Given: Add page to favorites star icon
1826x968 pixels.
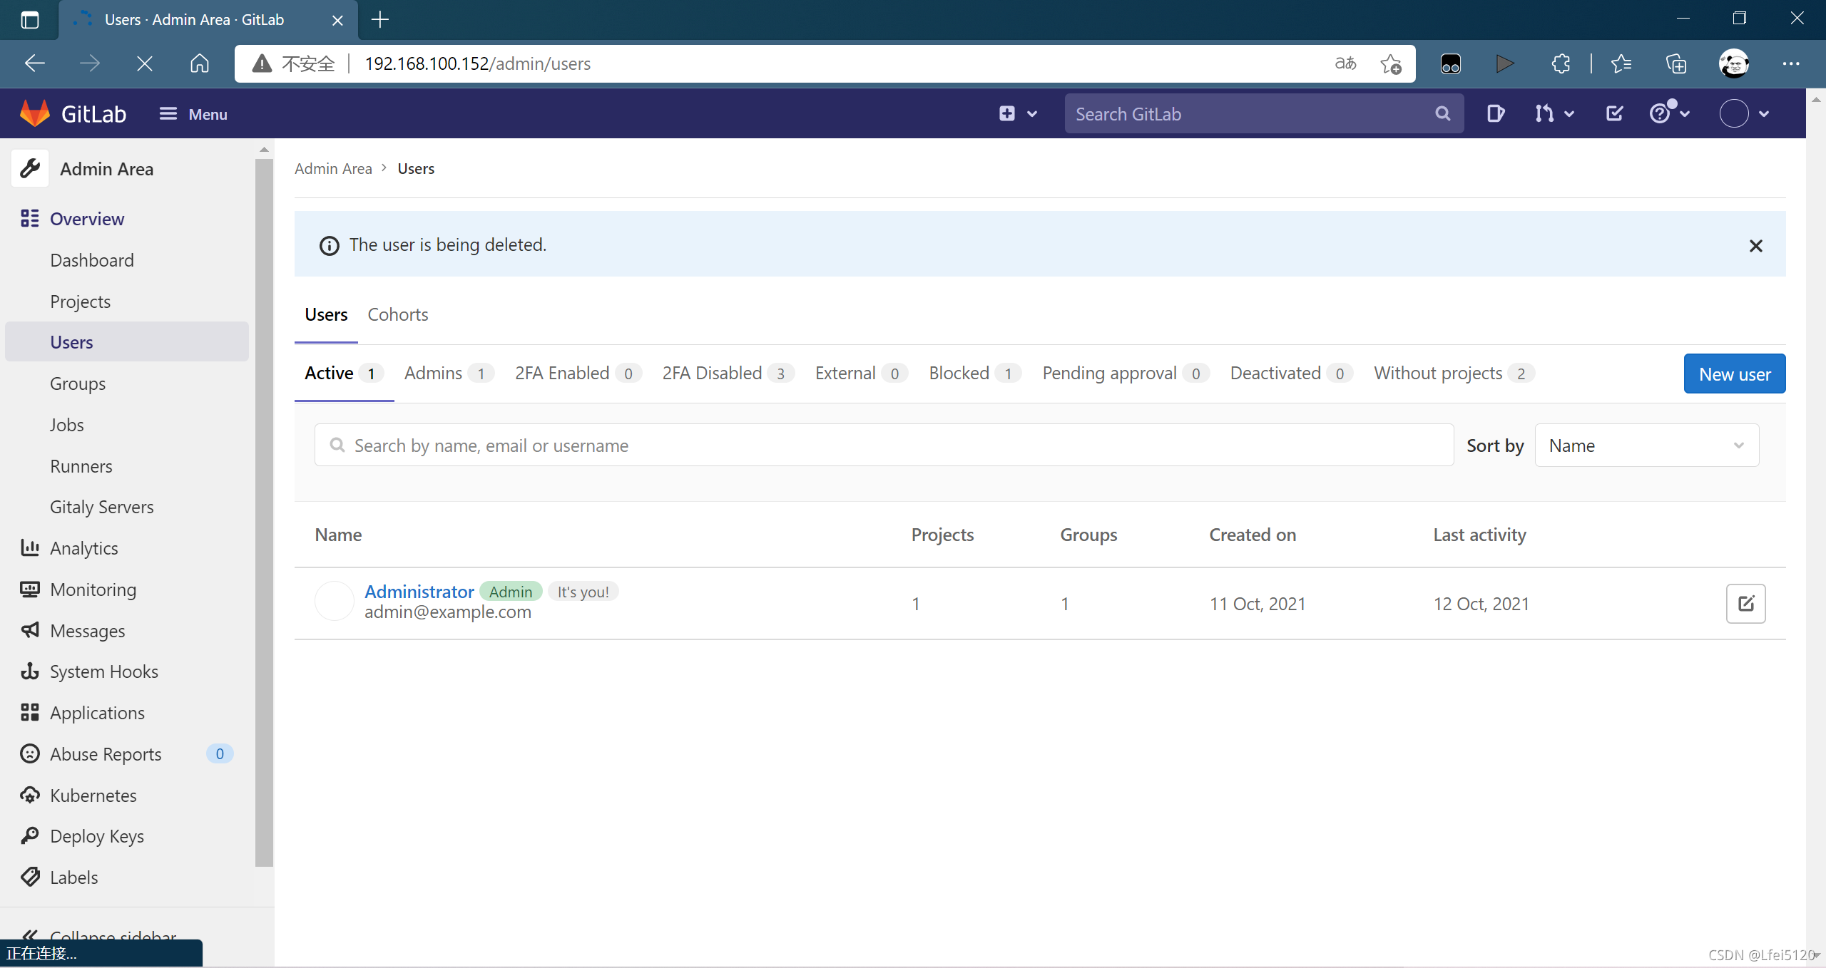Looking at the screenshot, I should coord(1390,63).
